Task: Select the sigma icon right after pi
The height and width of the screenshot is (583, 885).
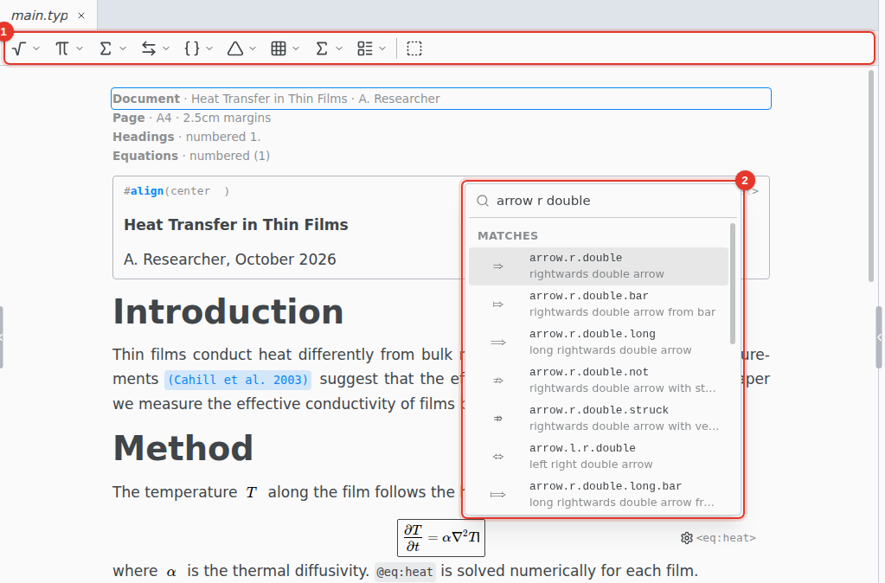Action: [x=105, y=48]
